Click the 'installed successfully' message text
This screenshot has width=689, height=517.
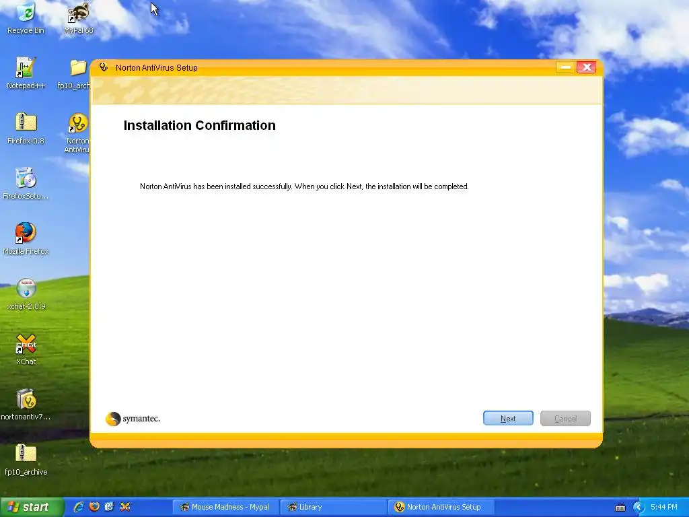pos(304,186)
